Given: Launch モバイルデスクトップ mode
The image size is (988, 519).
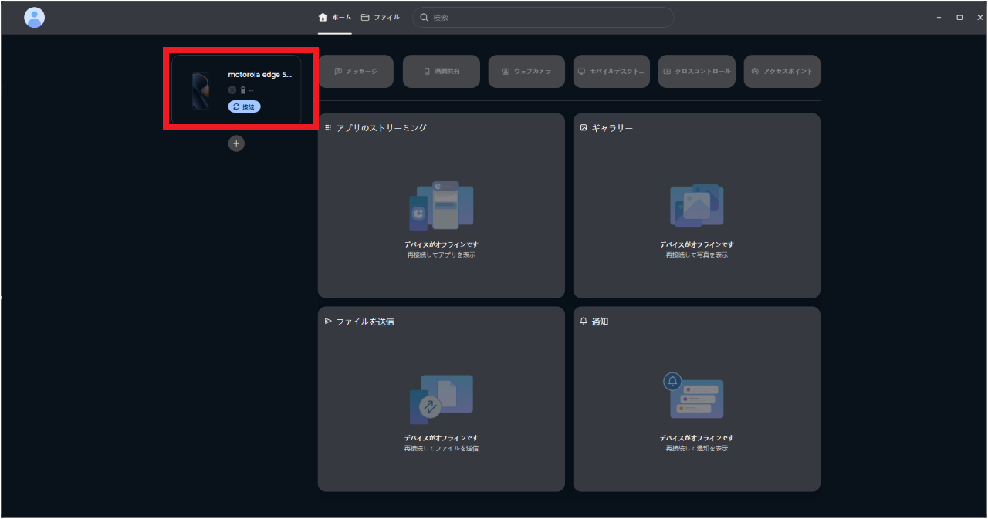Looking at the screenshot, I should pyautogui.click(x=611, y=71).
